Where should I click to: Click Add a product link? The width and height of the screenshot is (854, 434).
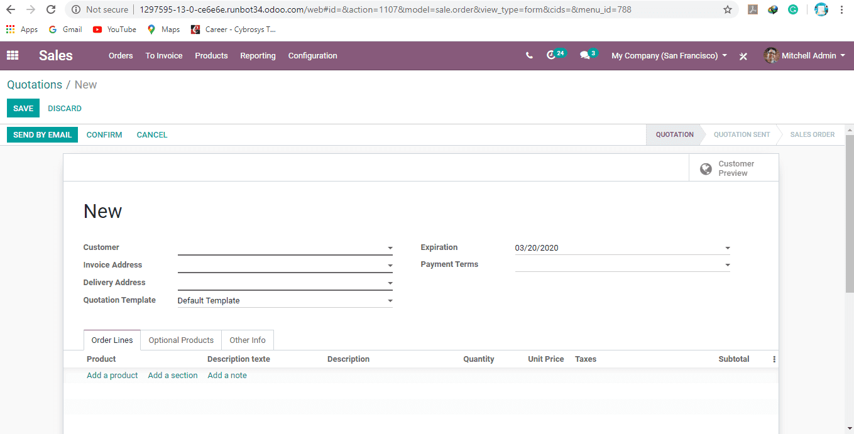point(112,376)
